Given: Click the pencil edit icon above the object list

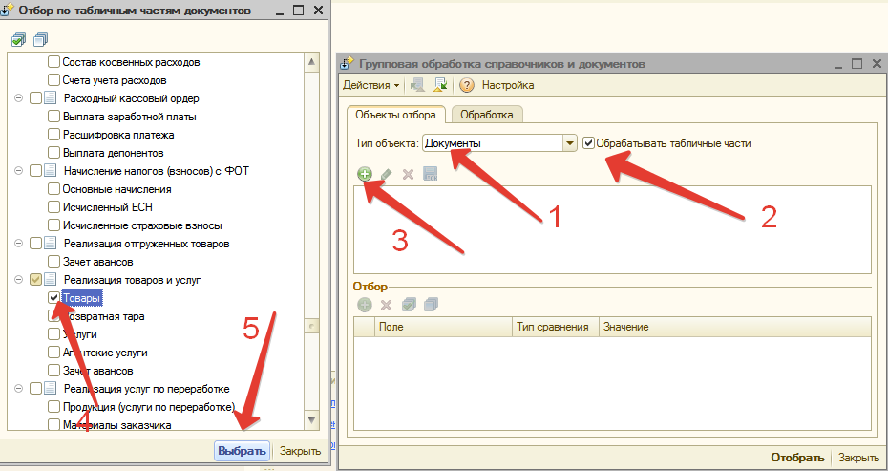Looking at the screenshot, I should [x=386, y=174].
